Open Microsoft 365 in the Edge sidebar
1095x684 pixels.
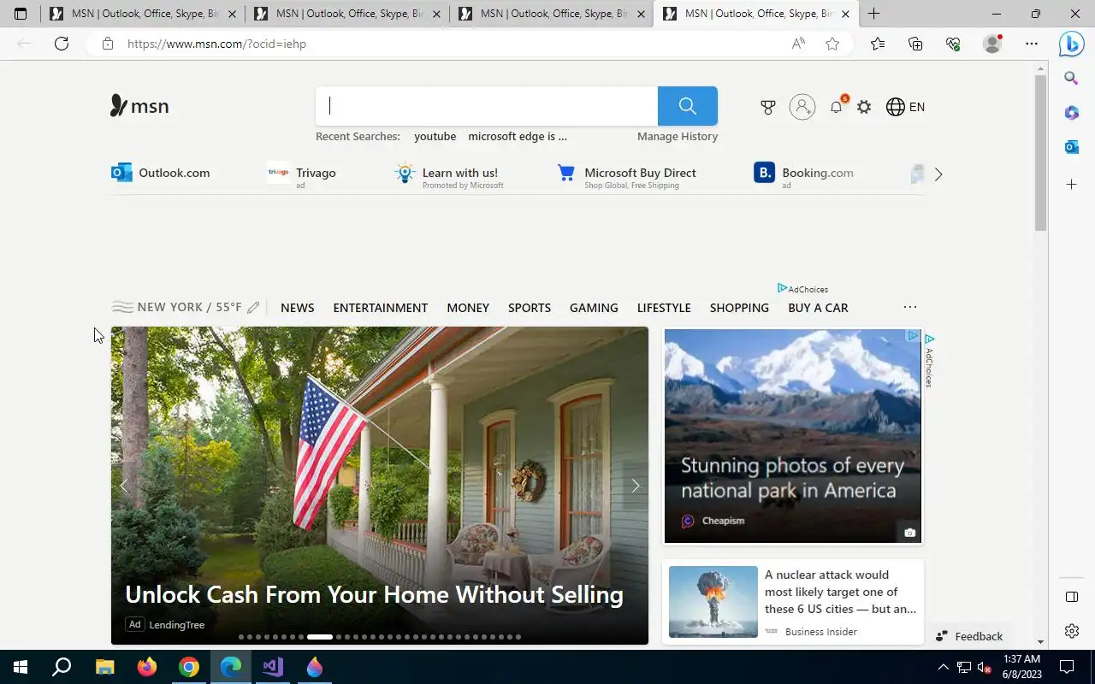(x=1071, y=113)
